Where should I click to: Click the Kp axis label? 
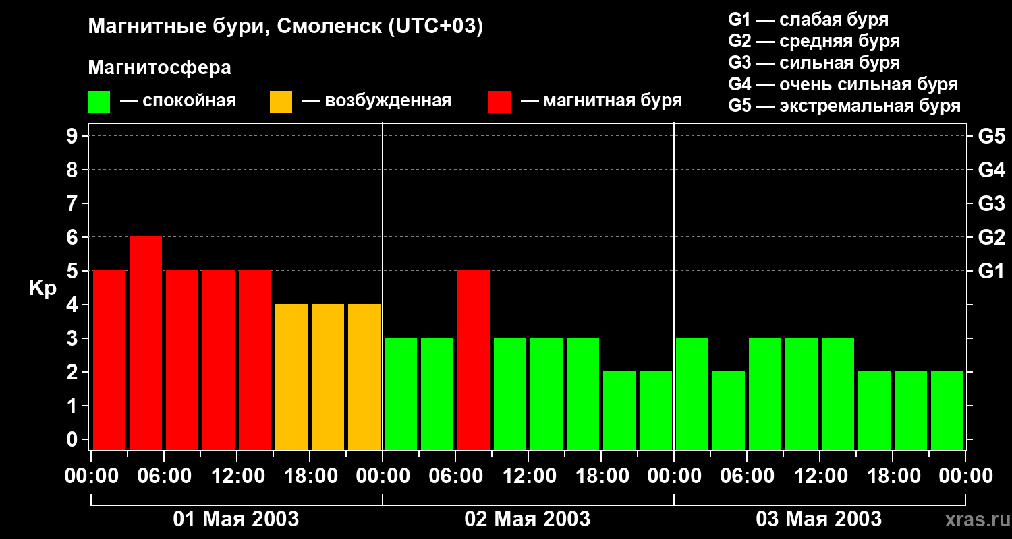tap(43, 288)
